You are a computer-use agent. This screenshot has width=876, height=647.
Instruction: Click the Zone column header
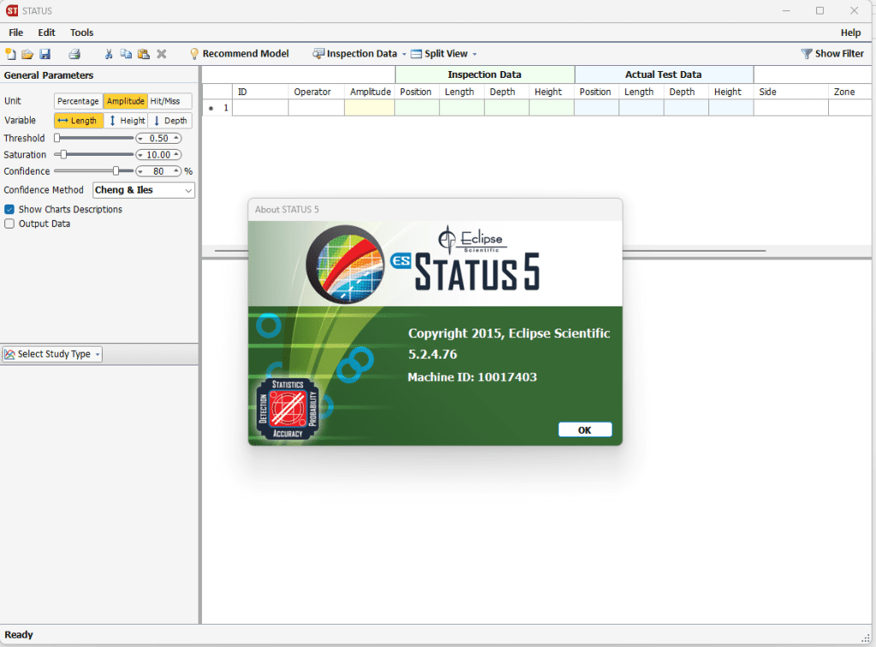849,92
